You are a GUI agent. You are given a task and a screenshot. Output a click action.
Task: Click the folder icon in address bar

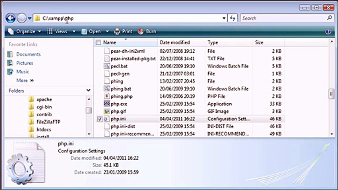(37, 18)
